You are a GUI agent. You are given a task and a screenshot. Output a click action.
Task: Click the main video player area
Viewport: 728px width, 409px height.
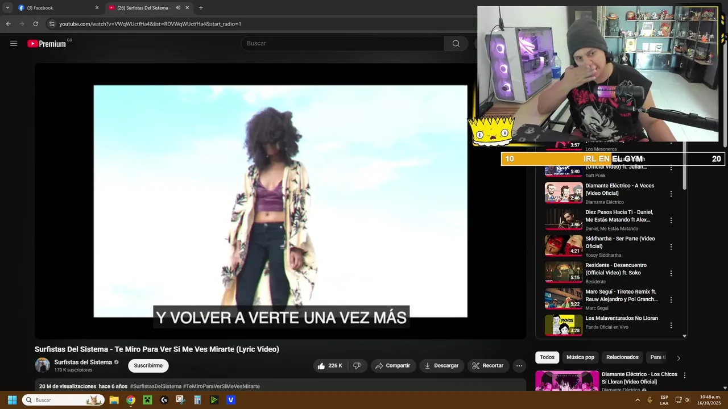pos(280,201)
